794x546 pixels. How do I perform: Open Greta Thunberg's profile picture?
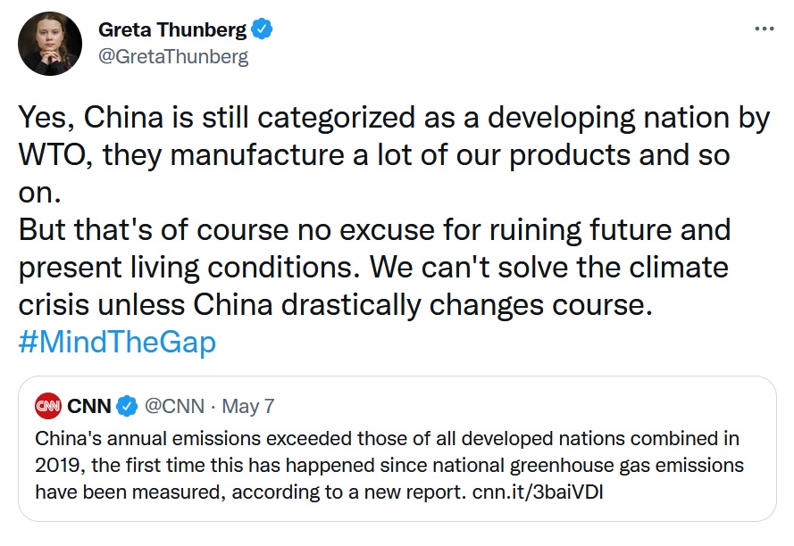pyautogui.click(x=50, y=44)
